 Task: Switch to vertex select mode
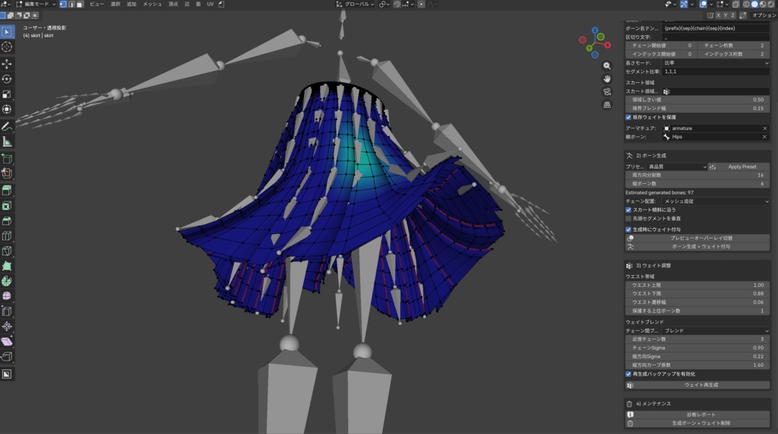pos(63,4)
